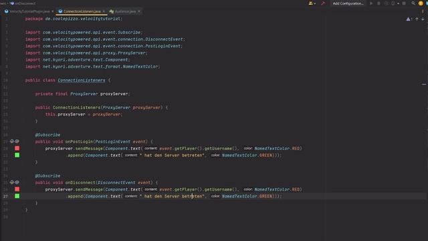Click the ConnectionListeners constructor signature
Screen dimensions: 428x241
(102, 107)
